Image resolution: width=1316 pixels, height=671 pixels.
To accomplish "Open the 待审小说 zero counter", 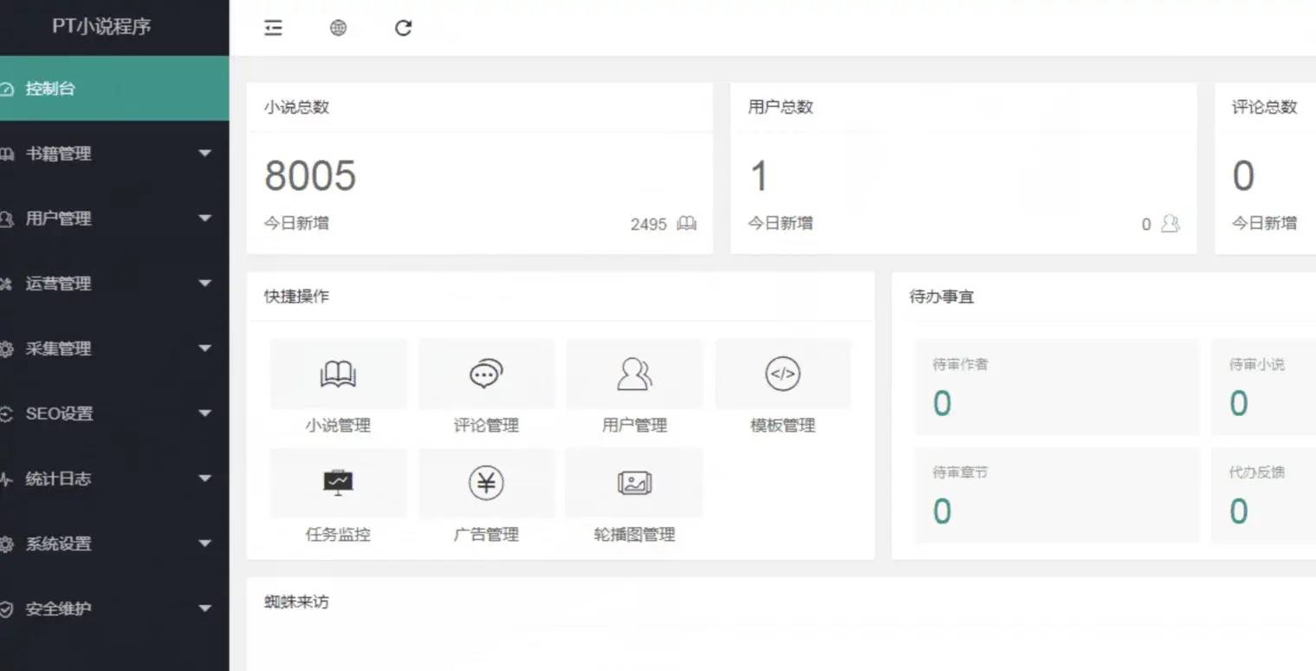I will coord(1237,402).
